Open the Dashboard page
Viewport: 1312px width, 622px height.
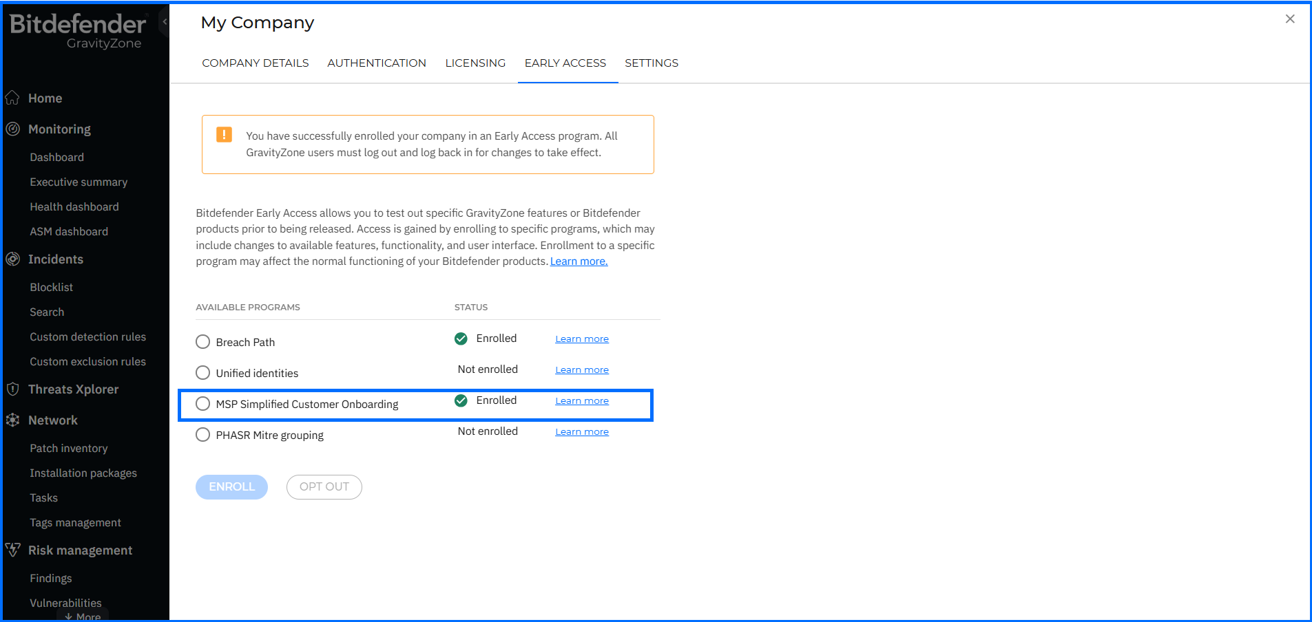point(57,158)
